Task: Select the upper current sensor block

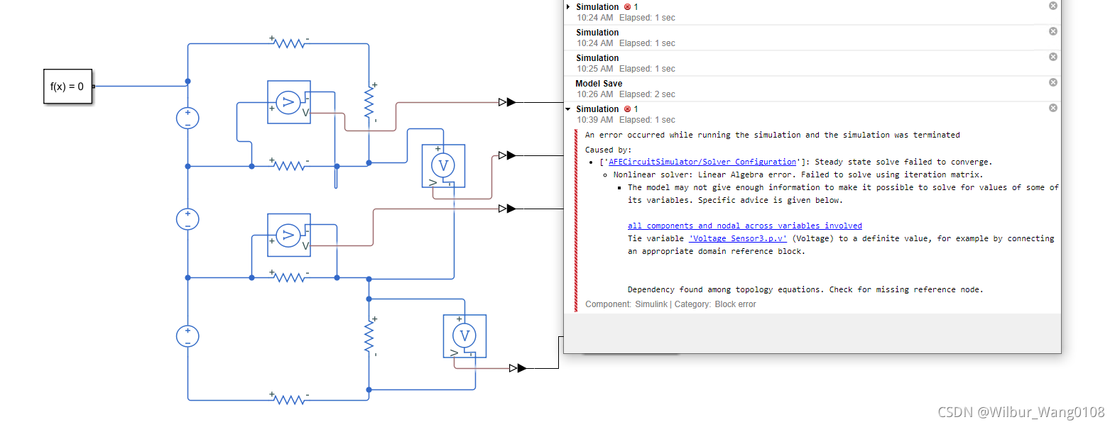Action: coord(288,102)
